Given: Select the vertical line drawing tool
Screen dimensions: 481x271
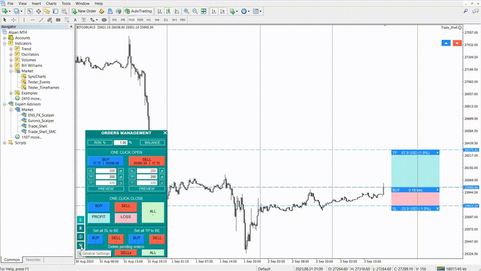Looking at the screenshot, I should point(24,20).
